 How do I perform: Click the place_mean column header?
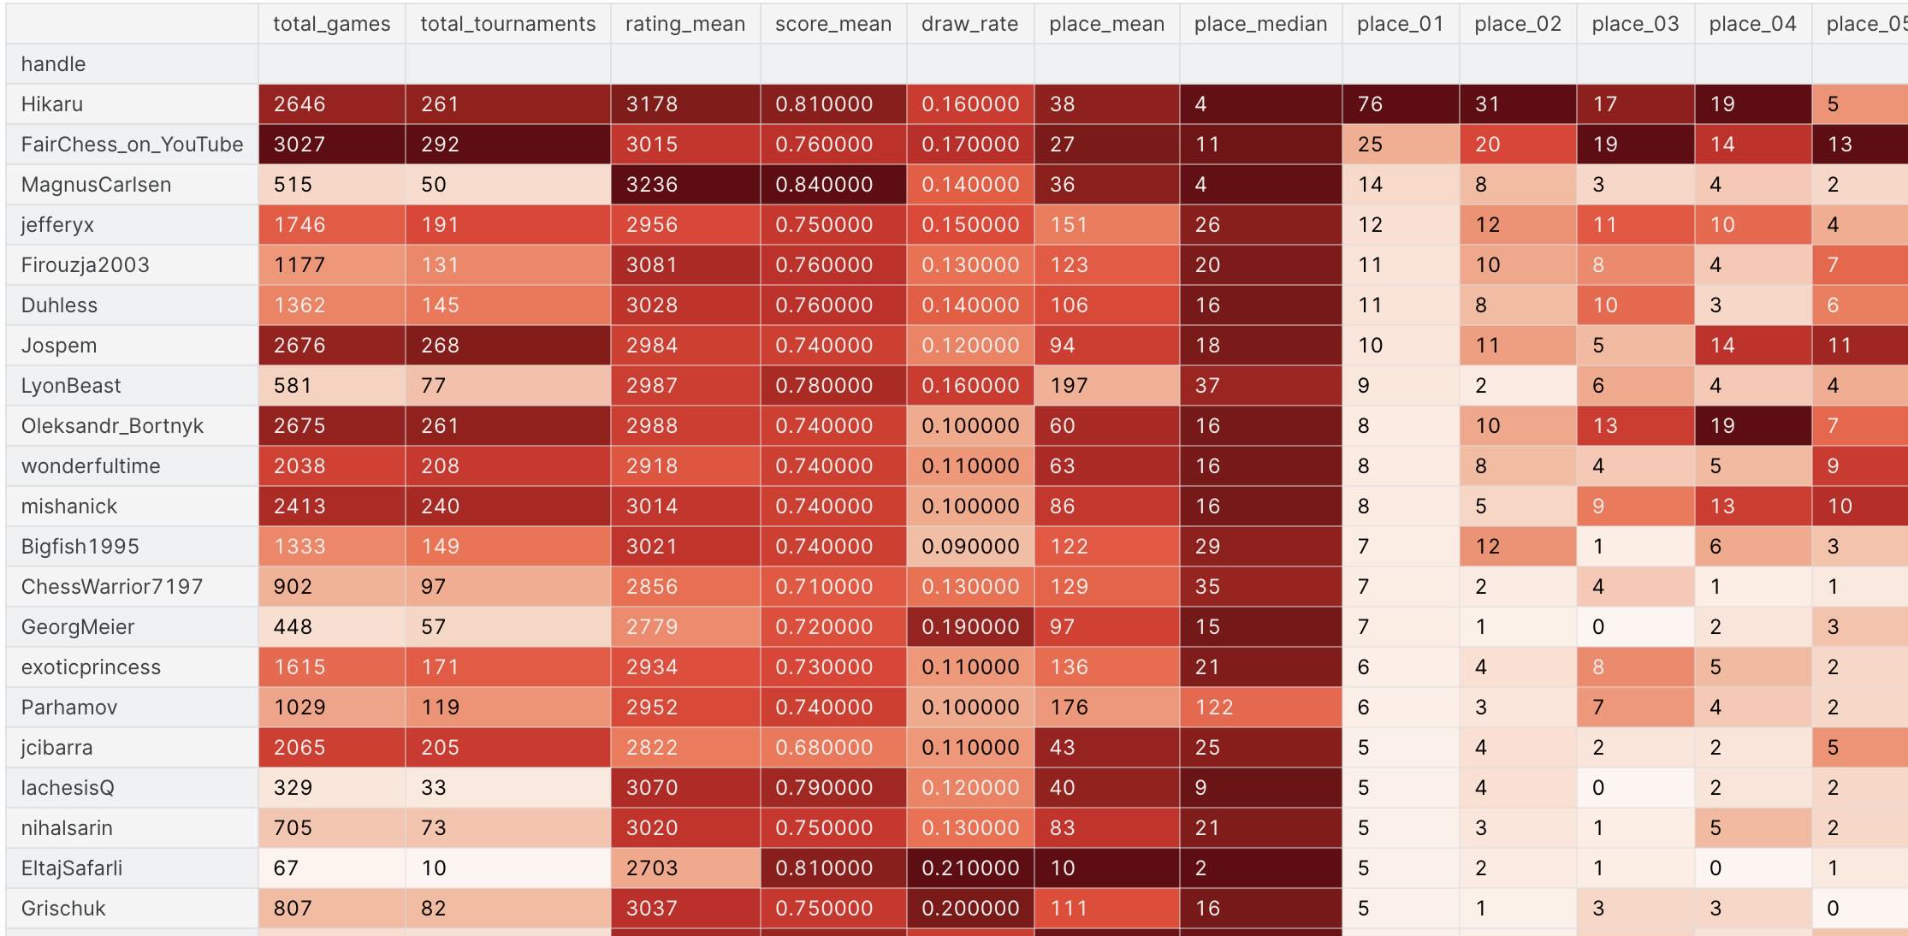pyautogui.click(x=1106, y=24)
